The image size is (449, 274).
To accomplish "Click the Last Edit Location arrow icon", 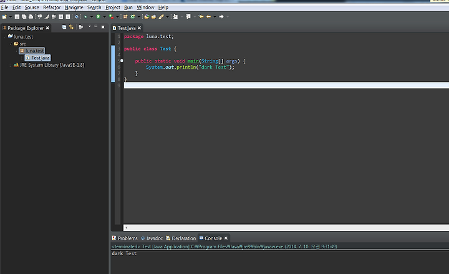I will click(x=201, y=17).
